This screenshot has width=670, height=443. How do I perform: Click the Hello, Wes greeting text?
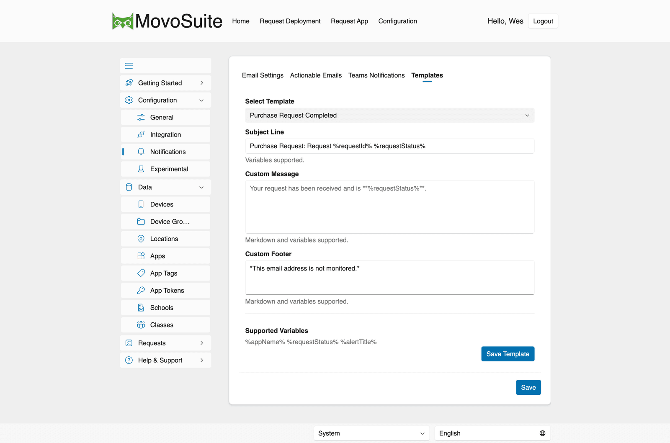coord(505,21)
